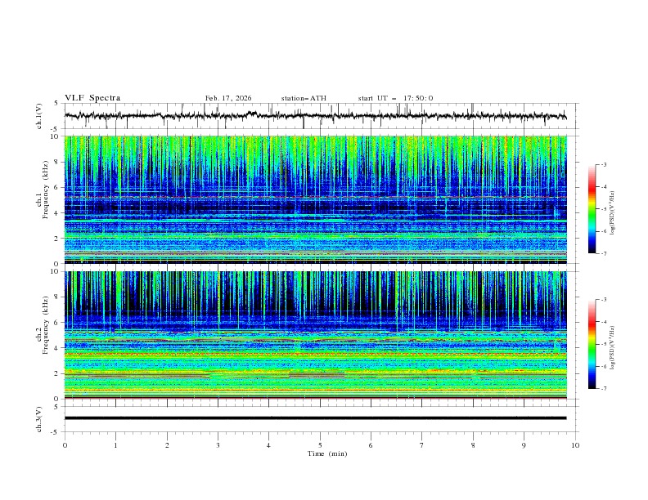The width and height of the screenshot is (648, 500).
Task: Click time axis tick label '6'
Action: point(371,445)
